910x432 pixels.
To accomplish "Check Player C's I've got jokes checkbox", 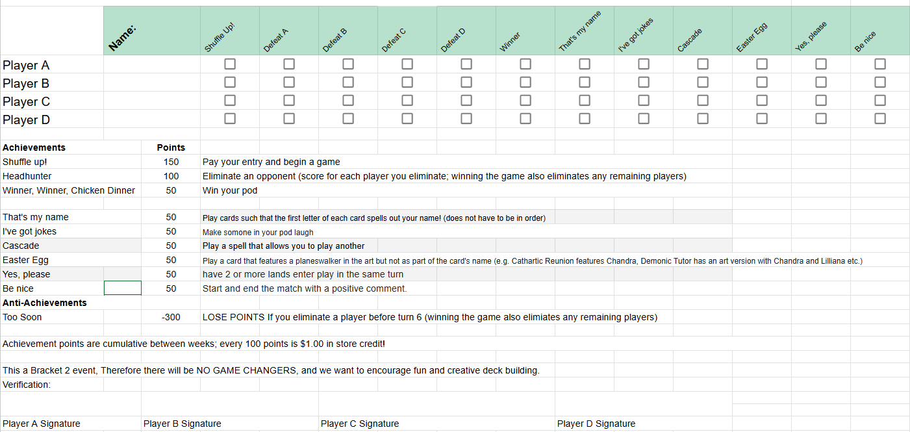I will [x=644, y=100].
